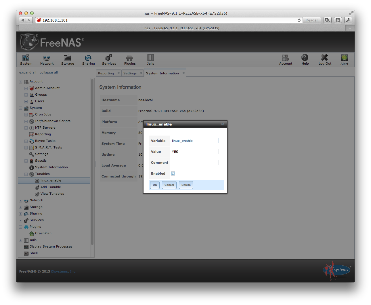Click the expand all link
Screen dimensions: 371x305
(x=28, y=72)
